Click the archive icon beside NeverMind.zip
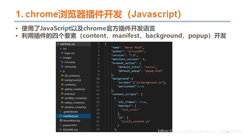 pyautogui.click(x=61, y=121)
